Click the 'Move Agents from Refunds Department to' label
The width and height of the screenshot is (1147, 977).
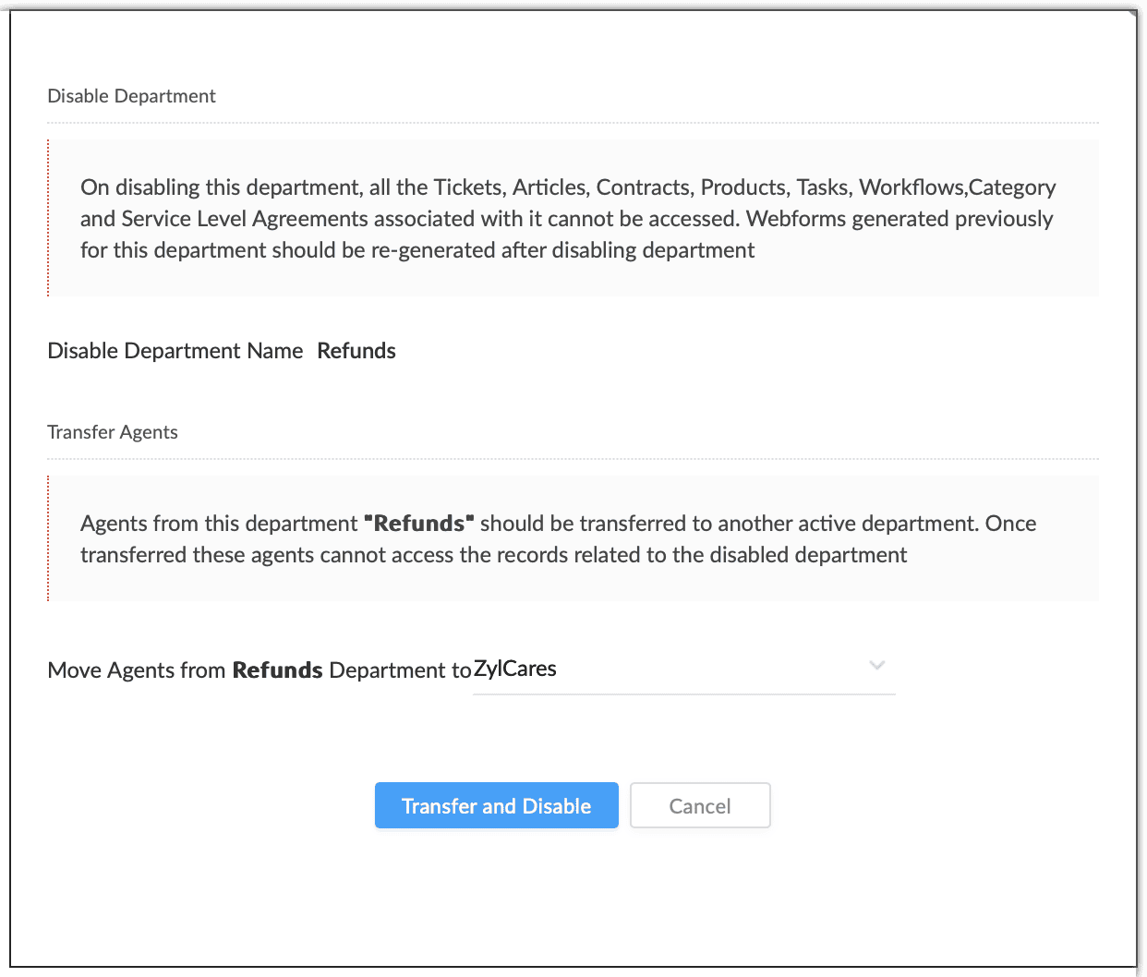tap(260, 670)
